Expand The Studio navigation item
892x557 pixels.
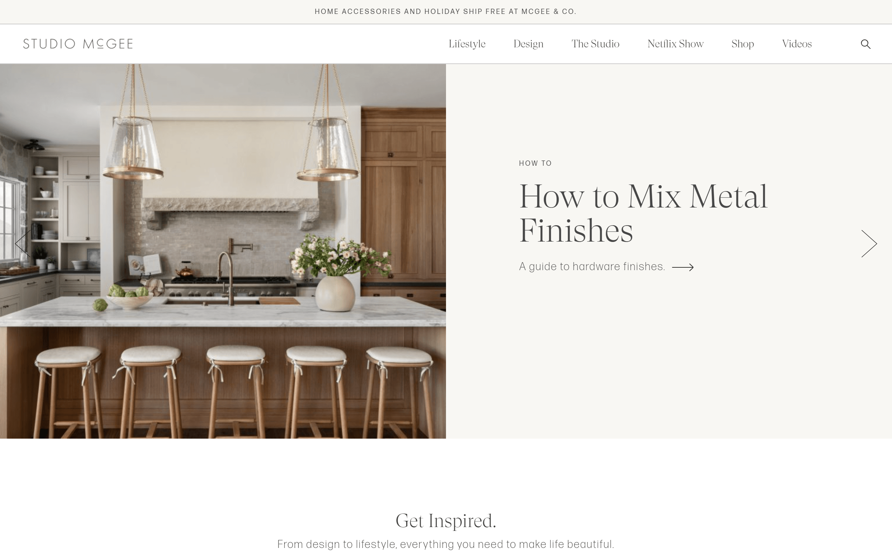(x=595, y=44)
